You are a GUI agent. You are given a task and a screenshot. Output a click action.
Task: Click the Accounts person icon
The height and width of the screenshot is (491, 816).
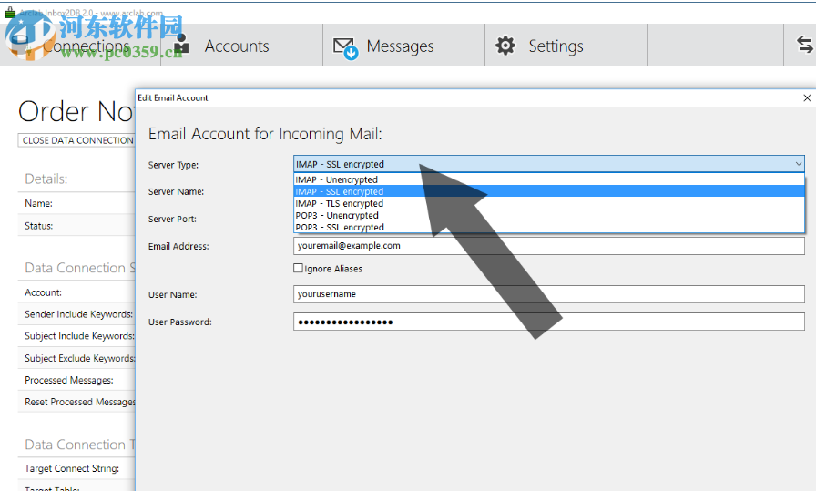181,45
